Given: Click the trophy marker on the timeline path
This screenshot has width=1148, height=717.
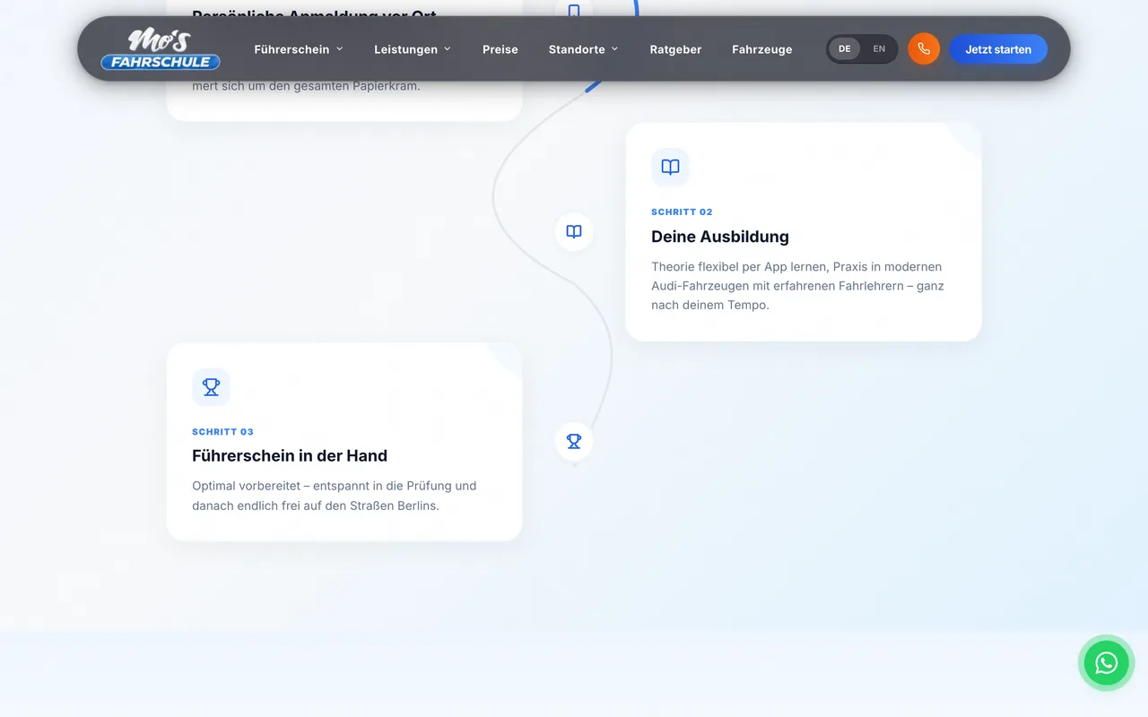Looking at the screenshot, I should 574,441.
